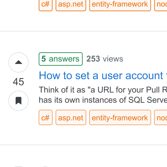The width and height of the screenshot is (167, 167).
Task: Click the vote count 45
Action: 19,82
